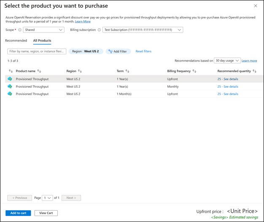264x222 pixels.
Task: Click the Add to cart button
Action: 18,213
